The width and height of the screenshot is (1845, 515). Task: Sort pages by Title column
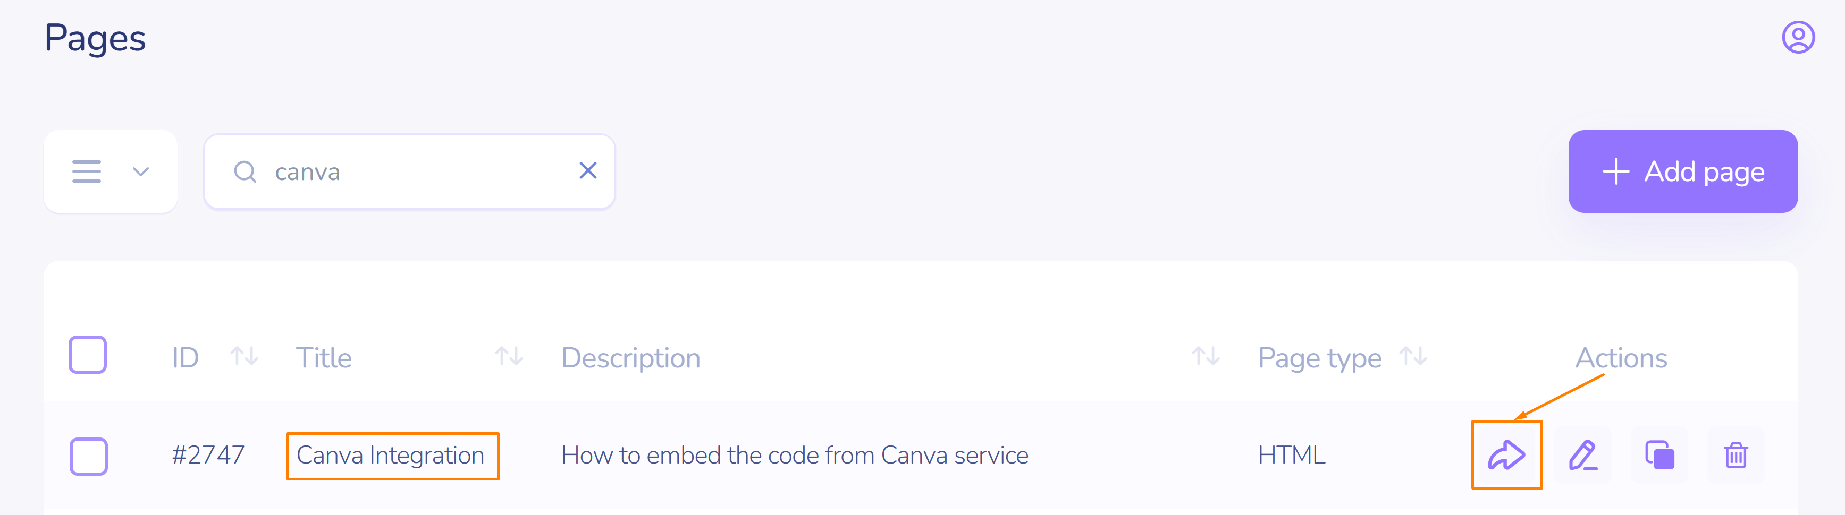(x=509, y=356)
